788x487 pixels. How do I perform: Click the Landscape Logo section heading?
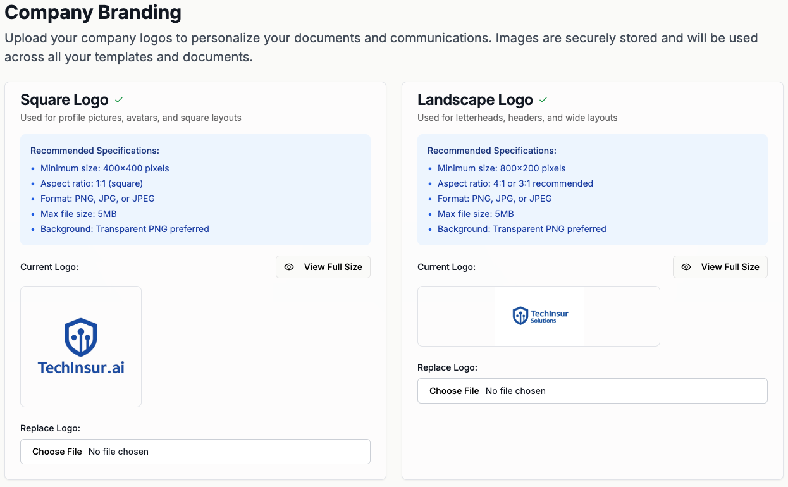tap(476, 100)
